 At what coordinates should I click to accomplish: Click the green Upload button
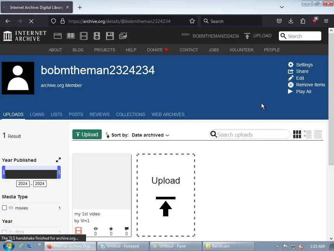tap(87, 134)
